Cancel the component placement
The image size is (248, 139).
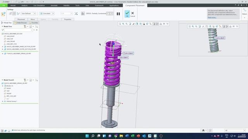[133, 14]
